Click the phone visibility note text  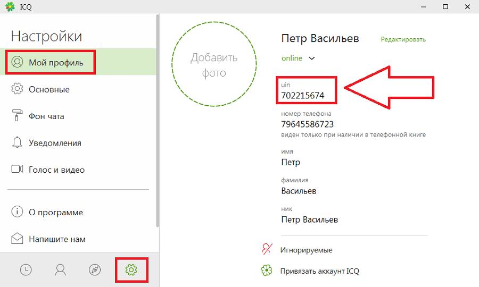coord(353,135)
